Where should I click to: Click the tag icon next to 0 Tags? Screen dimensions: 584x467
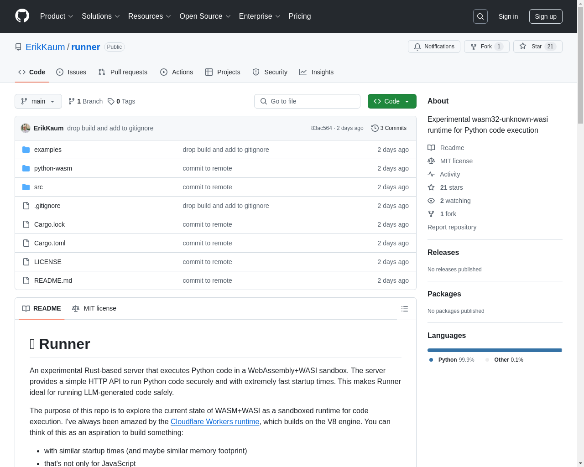coord(111,101)
